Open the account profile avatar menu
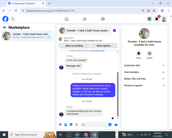 [x=164, y=19]
